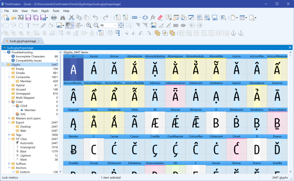
Task: Expand the Masters and Layers node
Action: point(9,119)
